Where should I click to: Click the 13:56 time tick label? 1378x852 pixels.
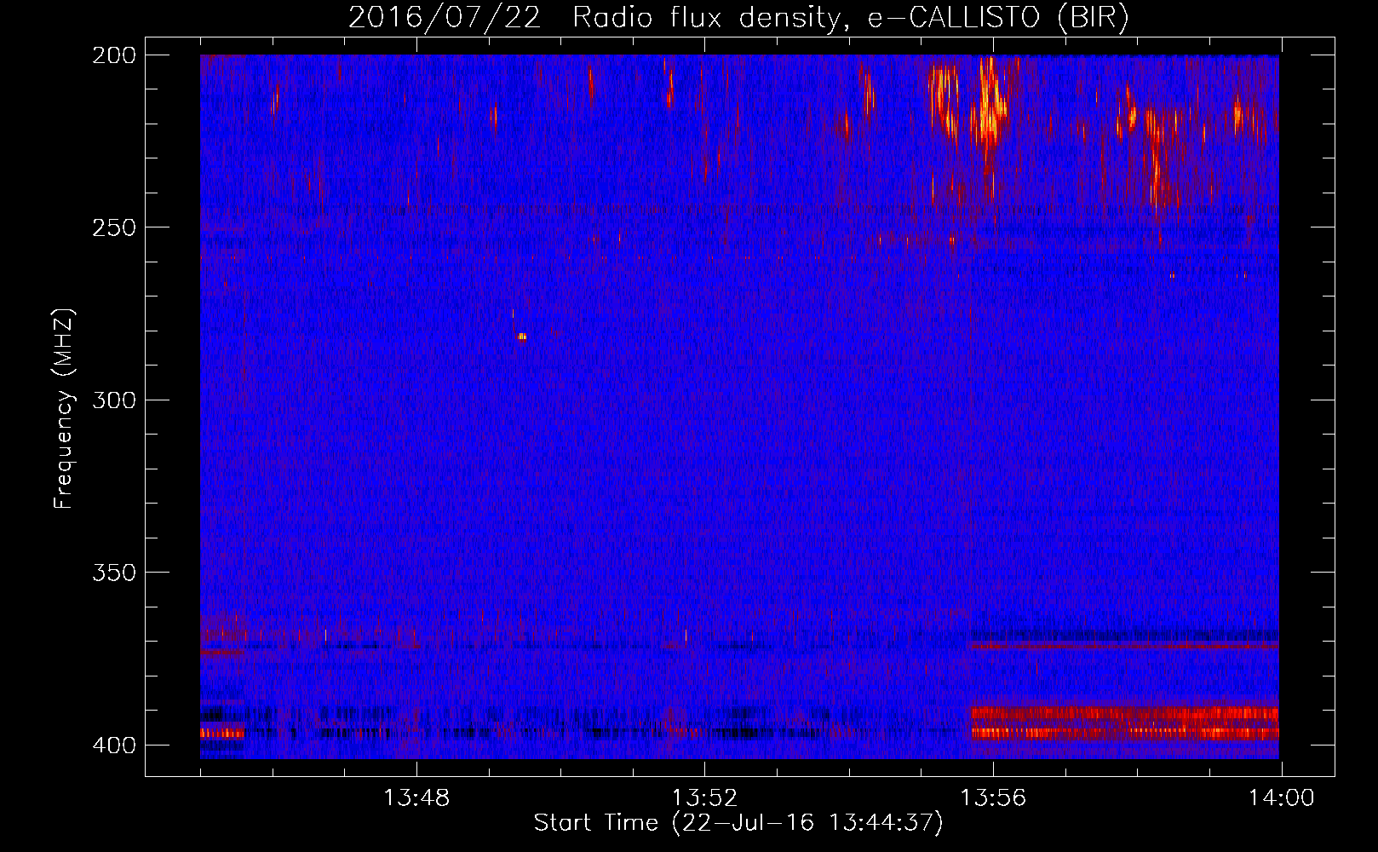(993, 798)
